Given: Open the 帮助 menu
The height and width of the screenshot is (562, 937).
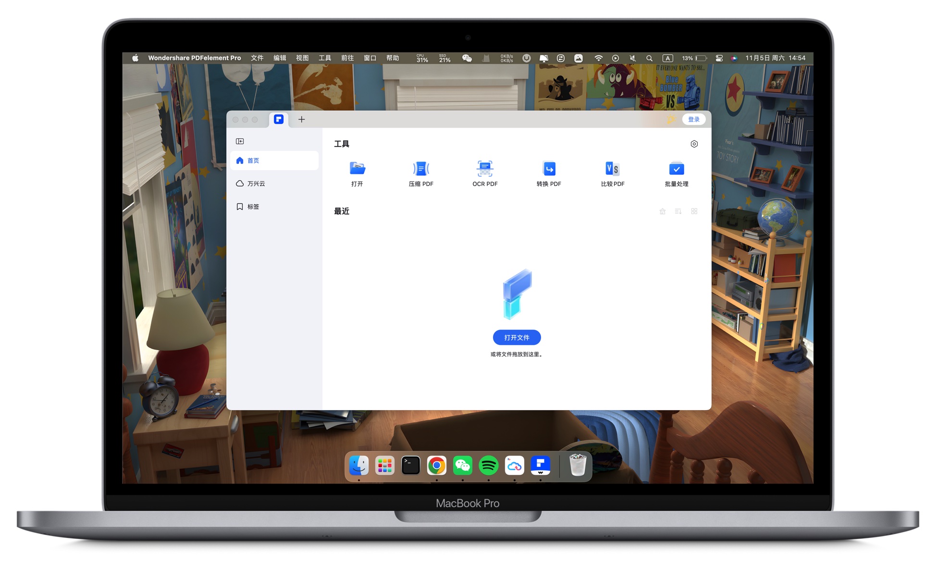Looking at the screenshot, I should [x=393, y=58].
